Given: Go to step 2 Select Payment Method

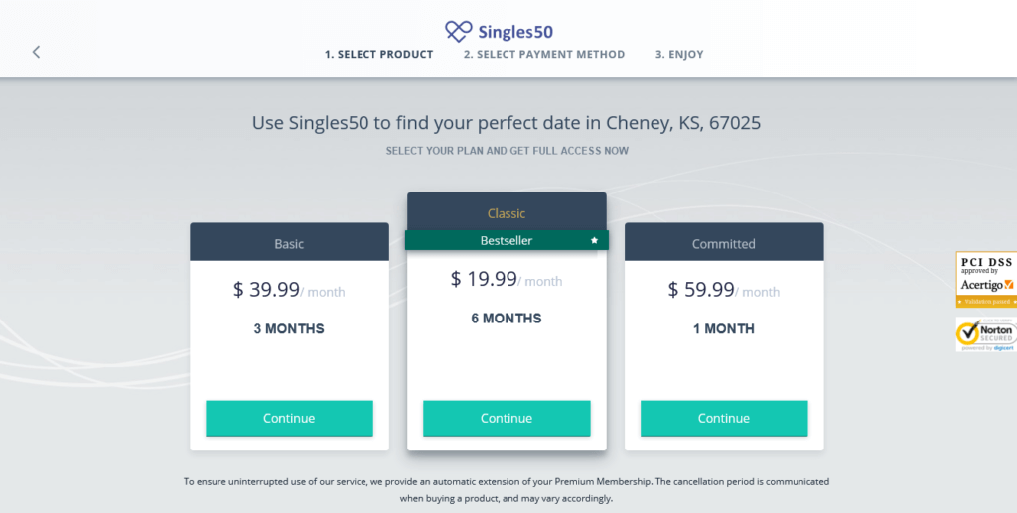Looking at the screenshot, I should coord(544,54).
